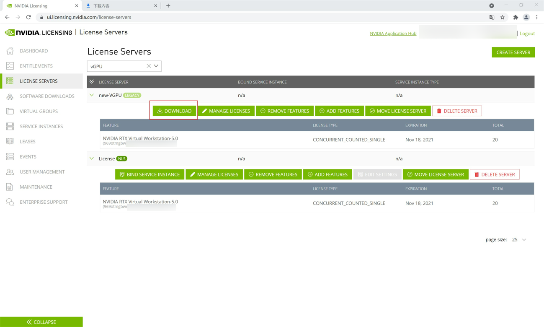544x327 pixels.
Task: Select Events in the sidebar menu
Action: pos(28,157)
